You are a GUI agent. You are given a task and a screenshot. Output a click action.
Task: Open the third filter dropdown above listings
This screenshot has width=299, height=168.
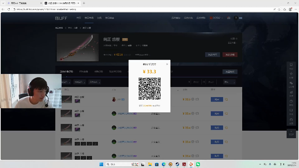coord(95,82)
